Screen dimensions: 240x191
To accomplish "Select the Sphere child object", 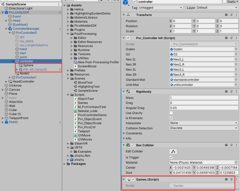I will 28,65.
